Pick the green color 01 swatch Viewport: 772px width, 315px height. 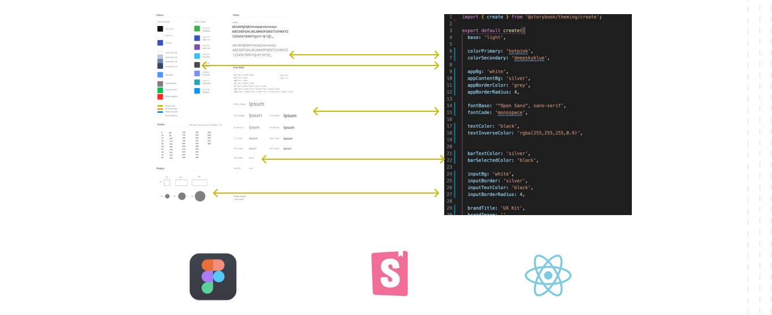197,28
